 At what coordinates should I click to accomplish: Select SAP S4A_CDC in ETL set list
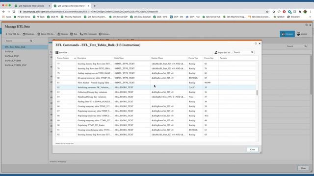pos(25,56)
